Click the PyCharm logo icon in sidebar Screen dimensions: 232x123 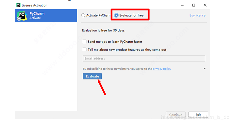tap(22, 16)
